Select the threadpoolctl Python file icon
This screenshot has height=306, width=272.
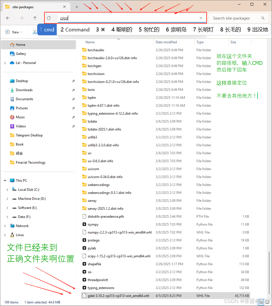[84, 280]
